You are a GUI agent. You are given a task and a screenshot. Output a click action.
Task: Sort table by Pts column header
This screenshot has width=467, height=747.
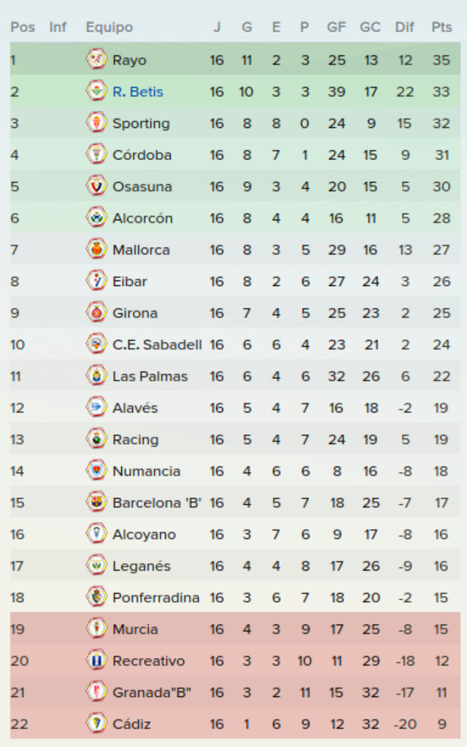point(441,27)
